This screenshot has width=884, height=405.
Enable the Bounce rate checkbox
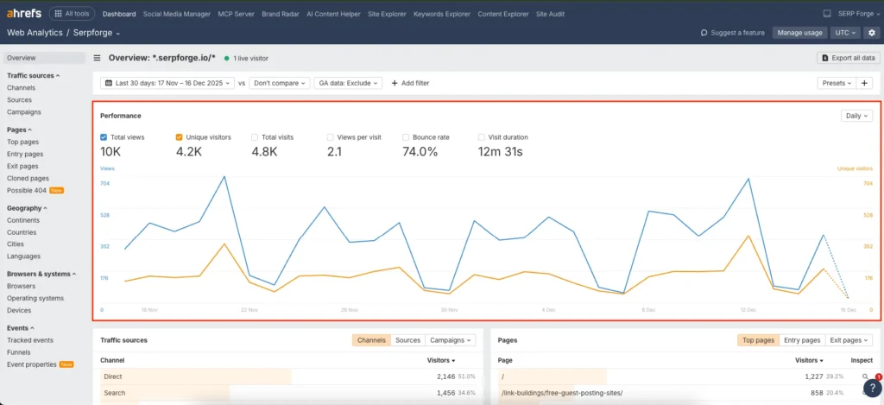407,136
